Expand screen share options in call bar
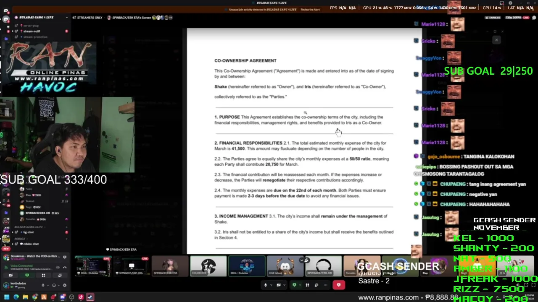The image size is (538, 302). pyautogui.click(x=299, y=285)
